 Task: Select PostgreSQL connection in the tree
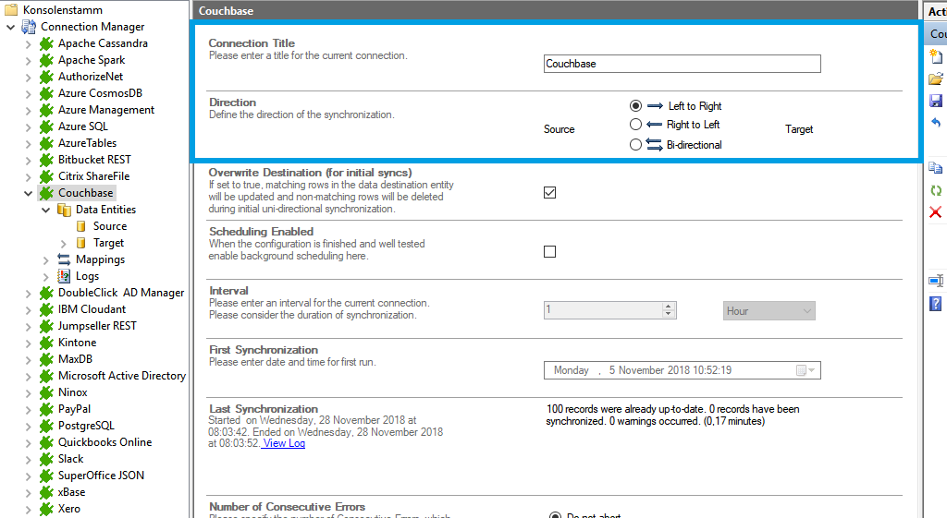(x=86, y=426)
